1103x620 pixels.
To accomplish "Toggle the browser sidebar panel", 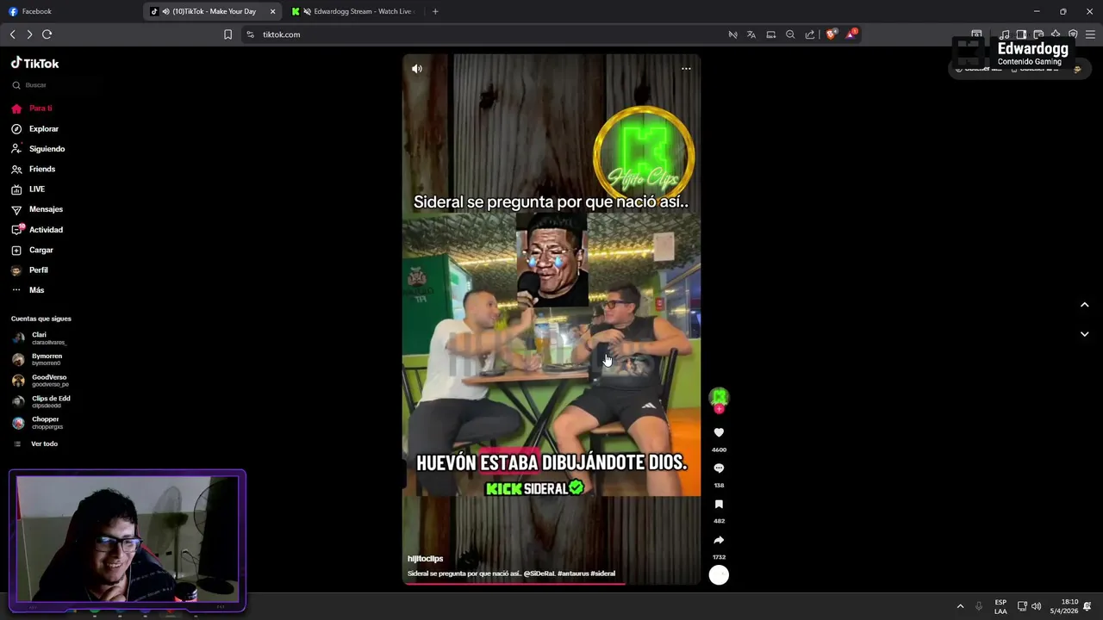I will pos(1021,34).
